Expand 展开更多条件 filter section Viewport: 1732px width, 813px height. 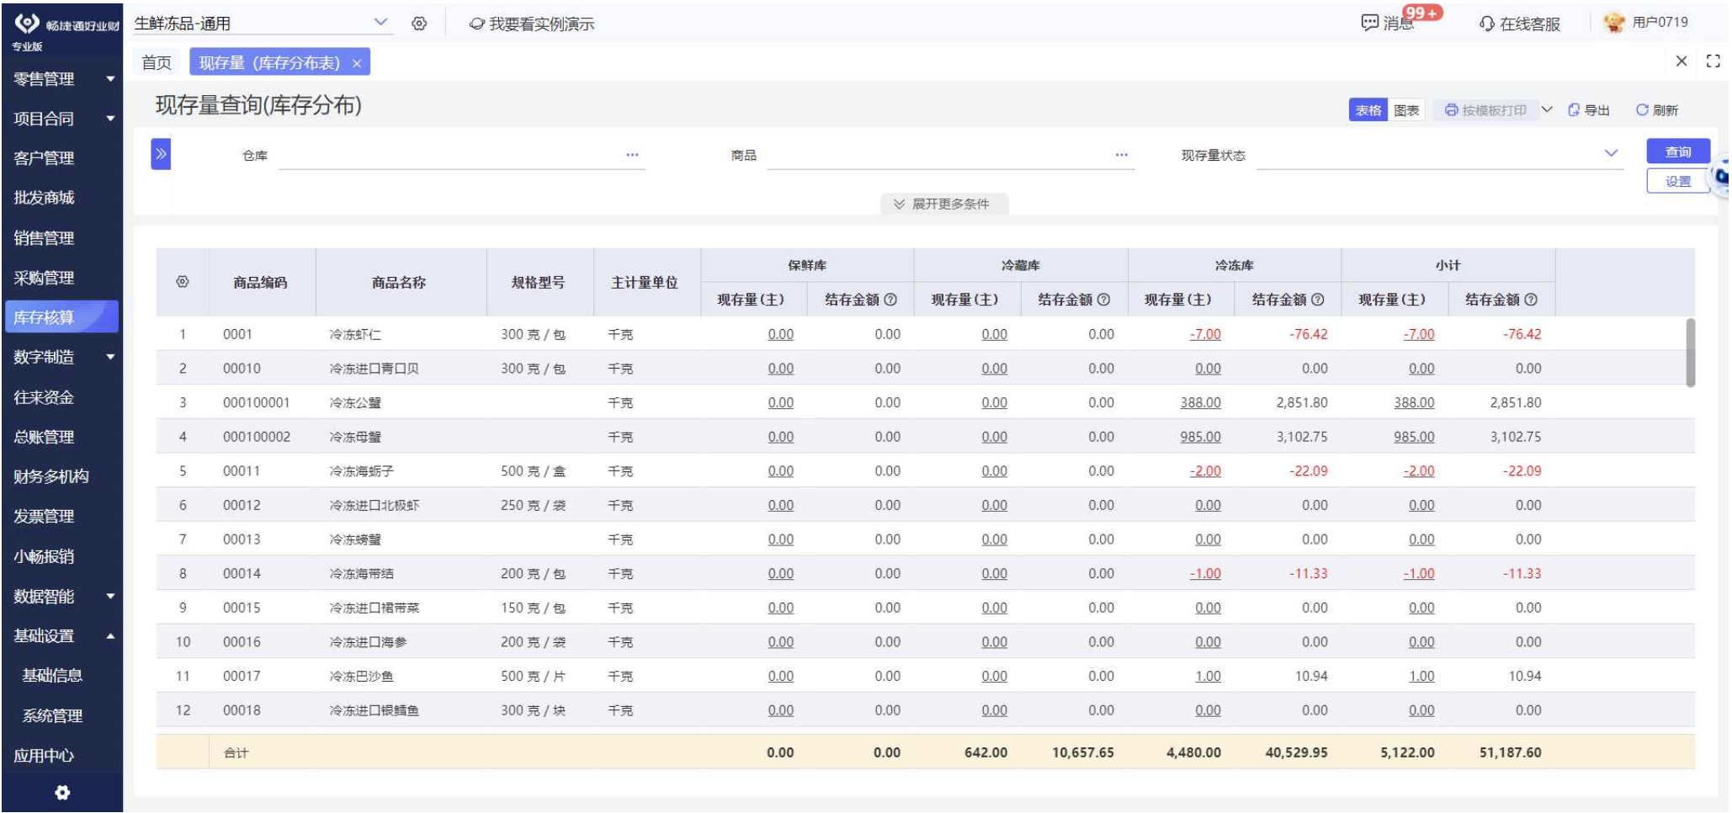pos(943,205)
